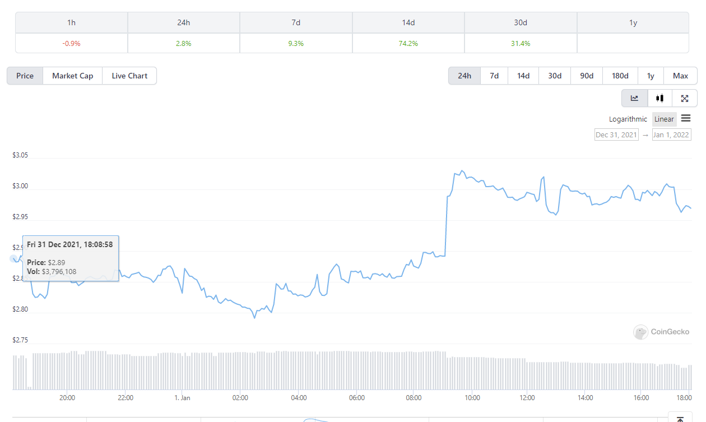
Task: Switch to the Market Cap tab
Action: coord(72,76)
